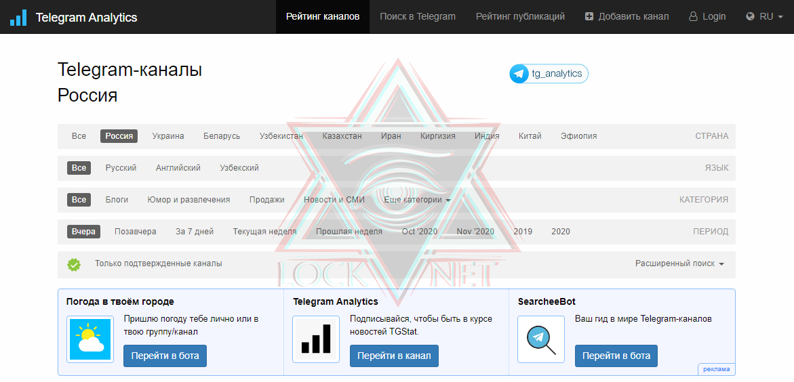This screenshot has height=382, width=794.
Task: Filter by Юмор и развлечения category
Action: (189, 200)
